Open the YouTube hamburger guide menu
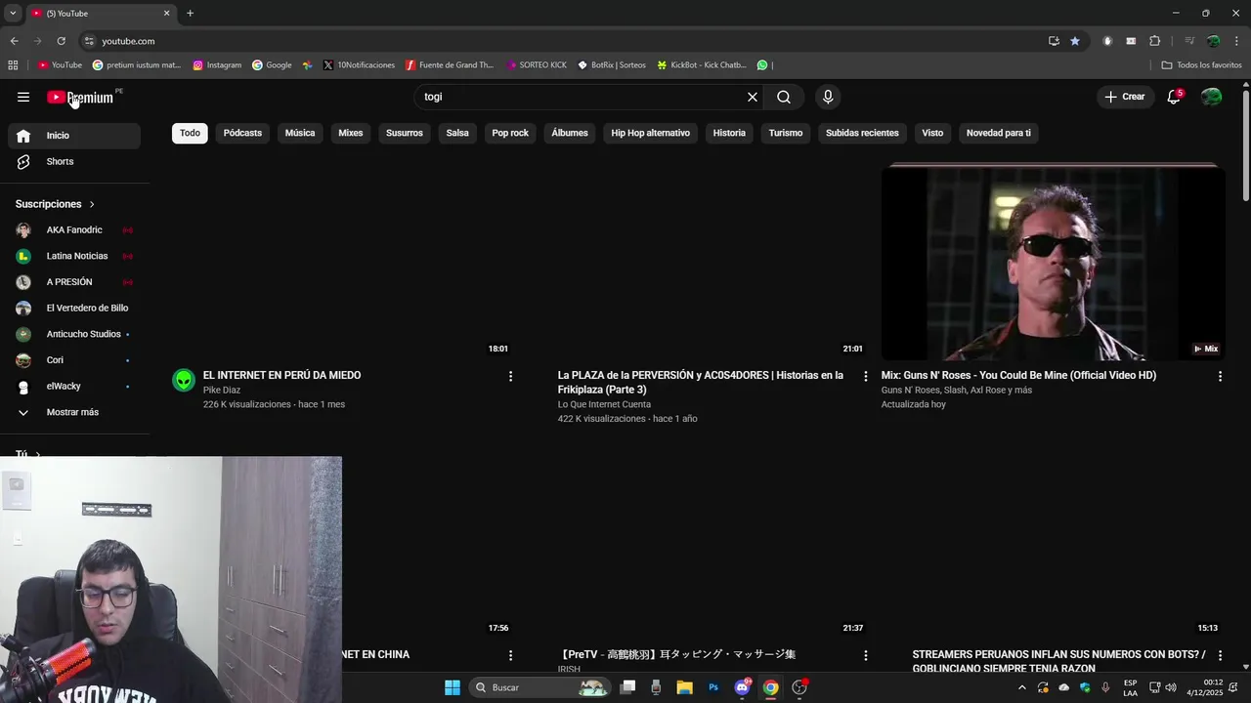This screenshot has height=703, width=1251. [23, 97]
